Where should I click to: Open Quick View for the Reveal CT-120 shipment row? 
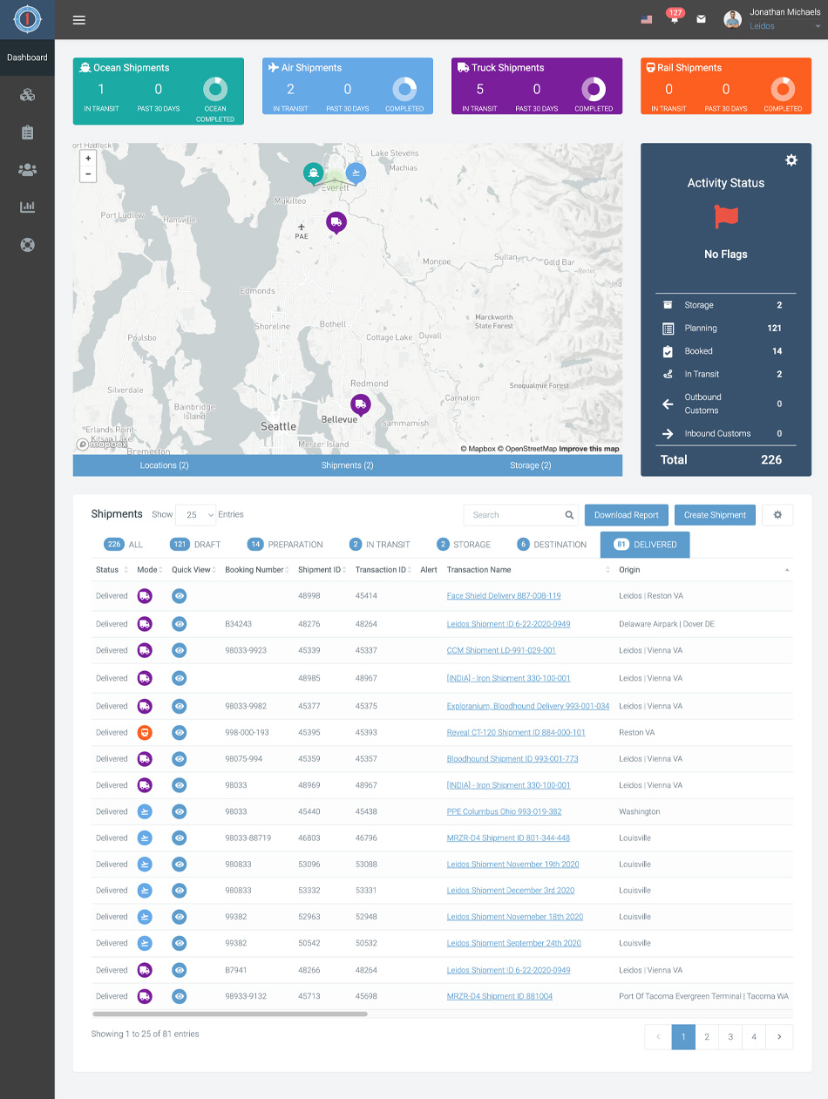[x=179, y=732]
